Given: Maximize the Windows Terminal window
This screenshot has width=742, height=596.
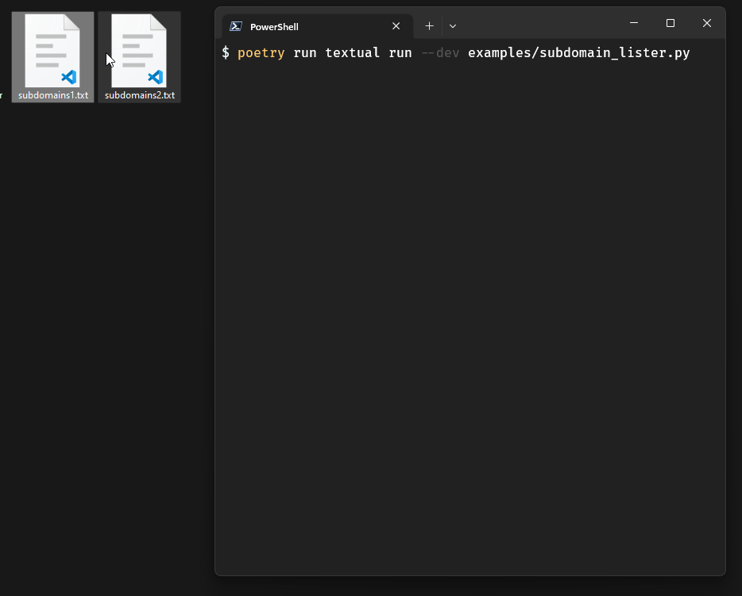Looking at the screenshot, I should point(670,23).
